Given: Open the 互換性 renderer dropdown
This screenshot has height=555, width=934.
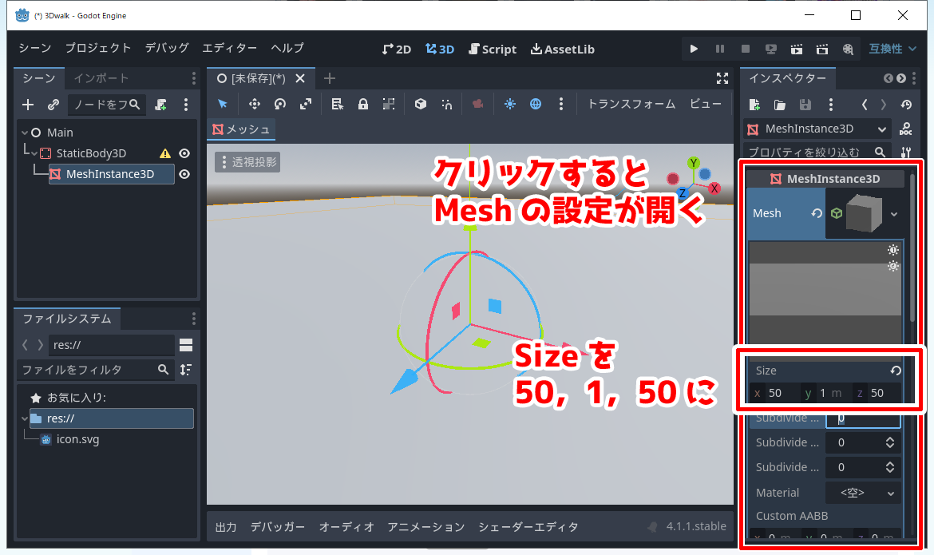Looking at the screenshot, I should tap(892, 49).
